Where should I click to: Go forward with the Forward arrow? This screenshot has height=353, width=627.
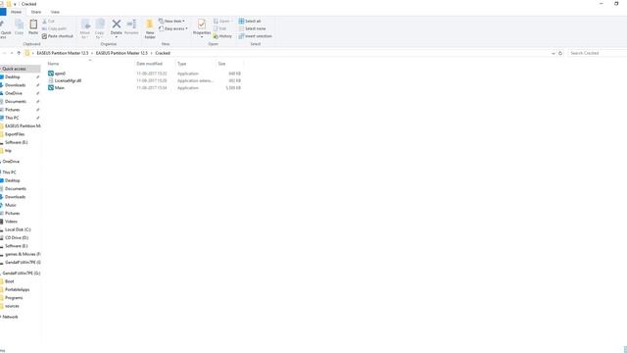pos(12,53)
